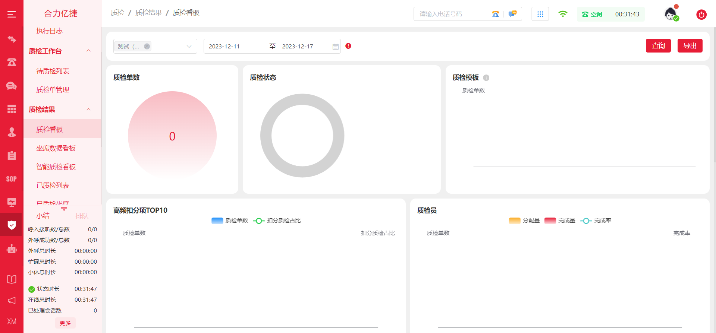The width and height of the screenshot is (716, 333).
Task: Open the SOP sidebar icon
Action: (x=12, y=179)
